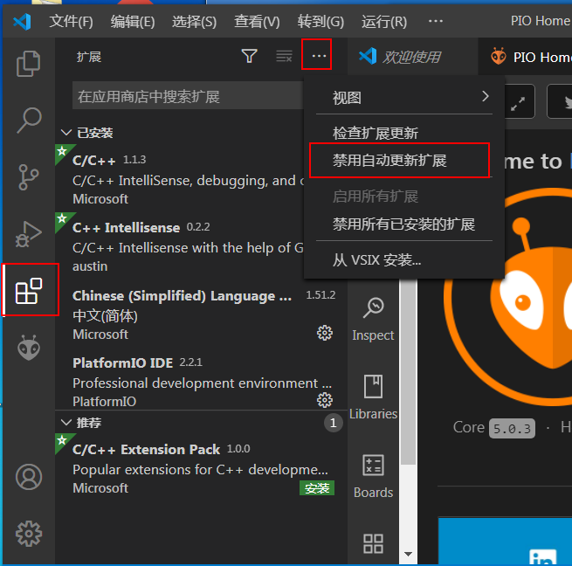Click the recommended count badge 1

coord(333,423)
